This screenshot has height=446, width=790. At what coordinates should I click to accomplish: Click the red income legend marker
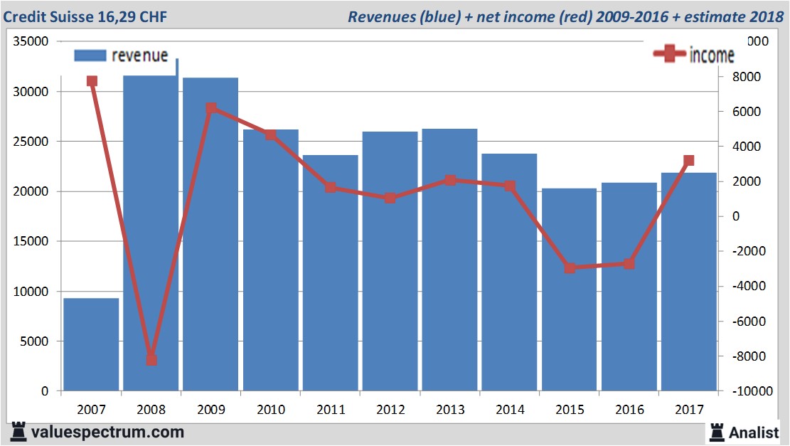coord(669,53)
